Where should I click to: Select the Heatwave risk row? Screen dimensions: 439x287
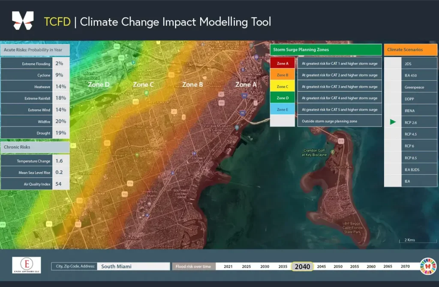tap(35, 87)
